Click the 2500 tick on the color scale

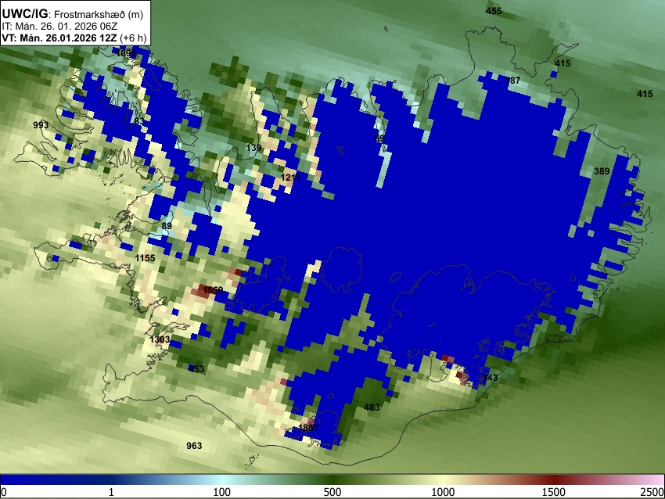click(652, 492)
